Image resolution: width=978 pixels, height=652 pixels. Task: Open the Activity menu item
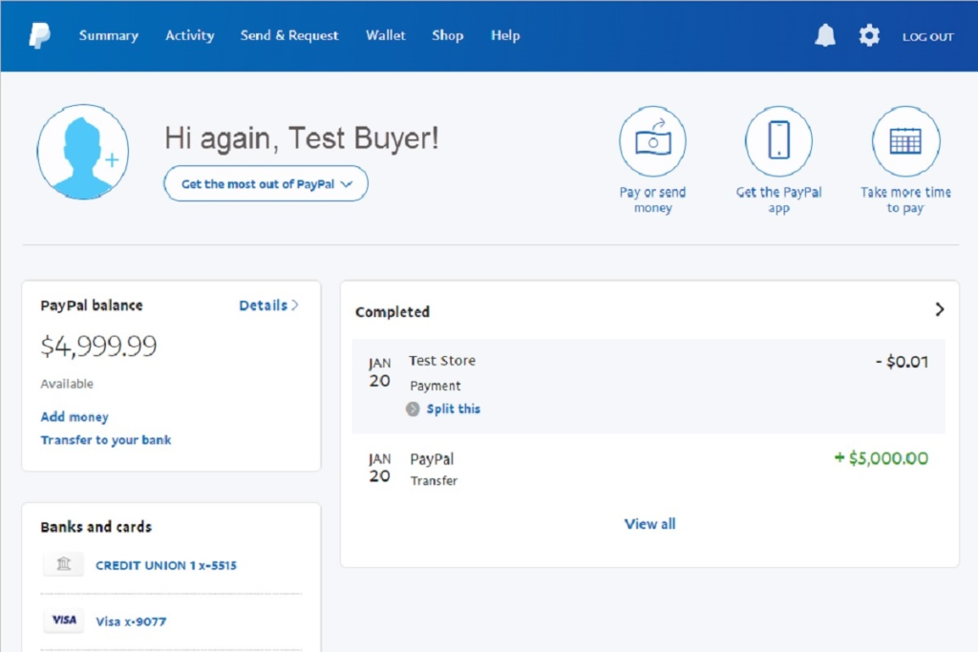coord(189,36)
